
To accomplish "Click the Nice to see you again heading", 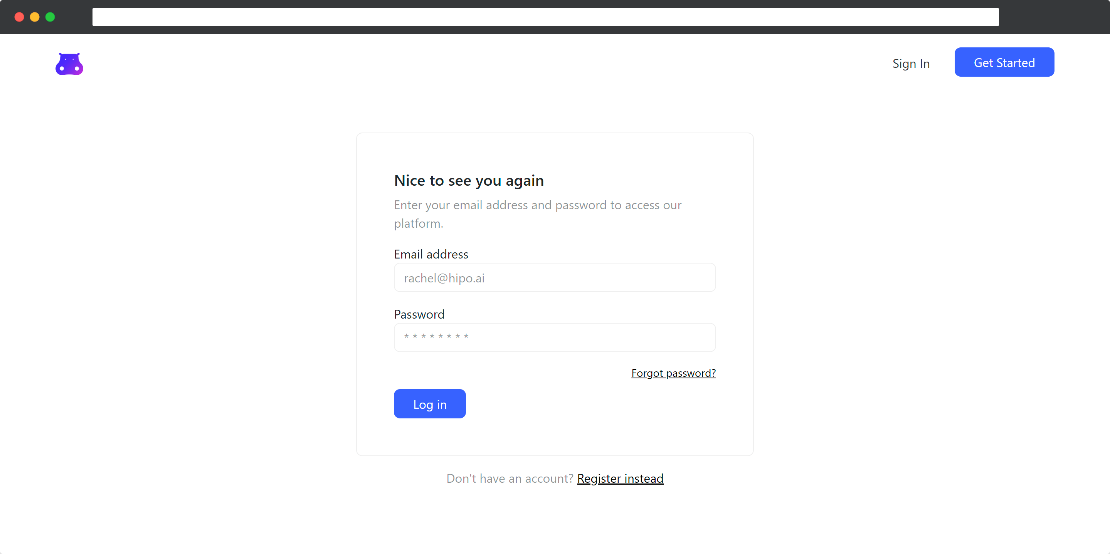I will (x=469, y=181).
